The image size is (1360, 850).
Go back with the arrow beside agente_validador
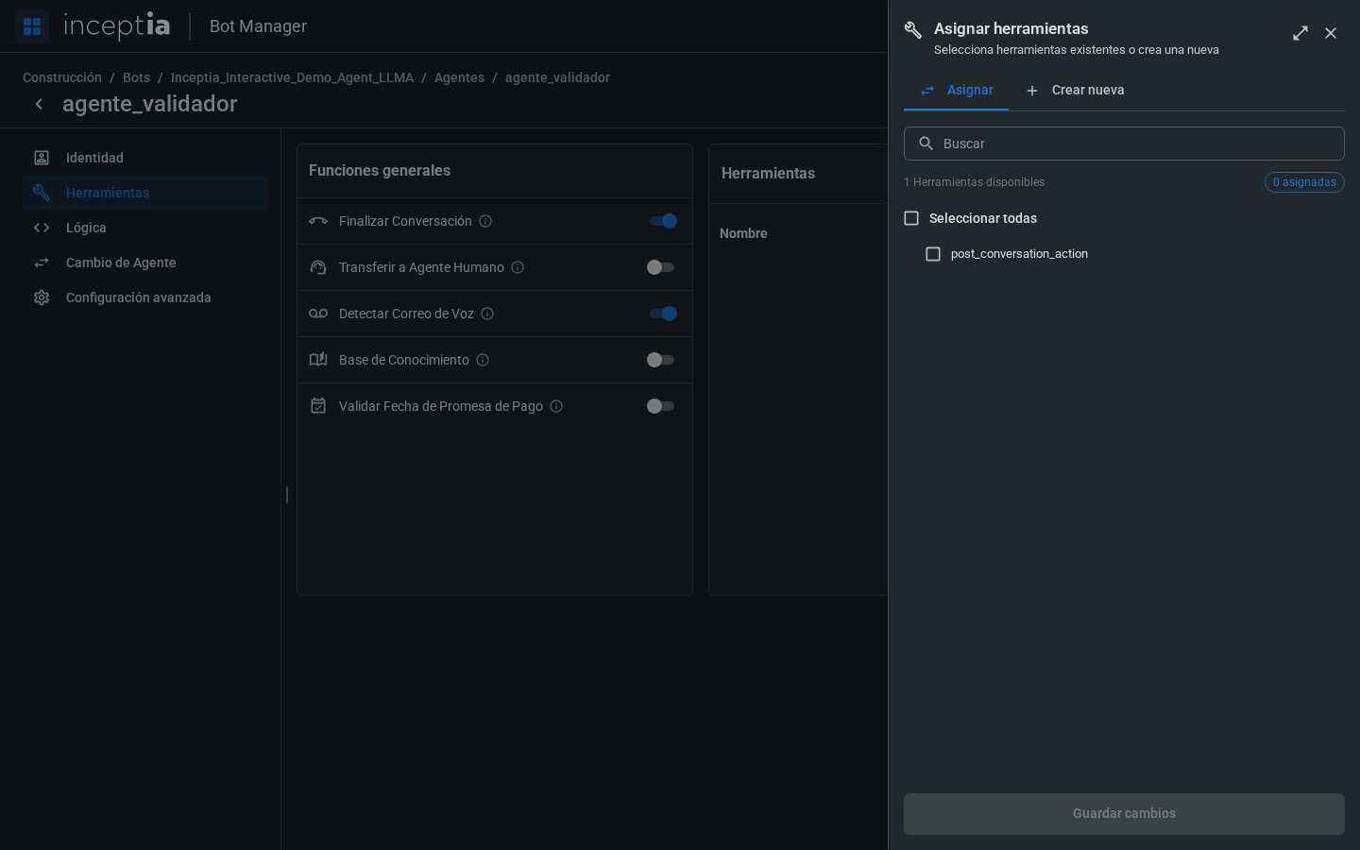click(39, 104)
